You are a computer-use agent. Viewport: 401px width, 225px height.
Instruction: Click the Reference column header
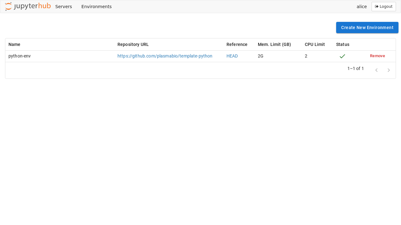(x=237, y=44)
